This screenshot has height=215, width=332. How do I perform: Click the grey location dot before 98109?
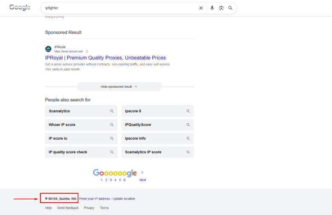point(46,198)
